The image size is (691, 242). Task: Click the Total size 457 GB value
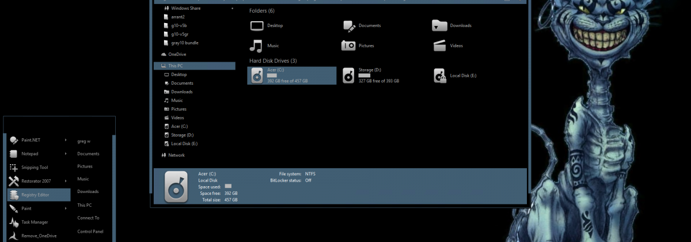tap(231, 199)
